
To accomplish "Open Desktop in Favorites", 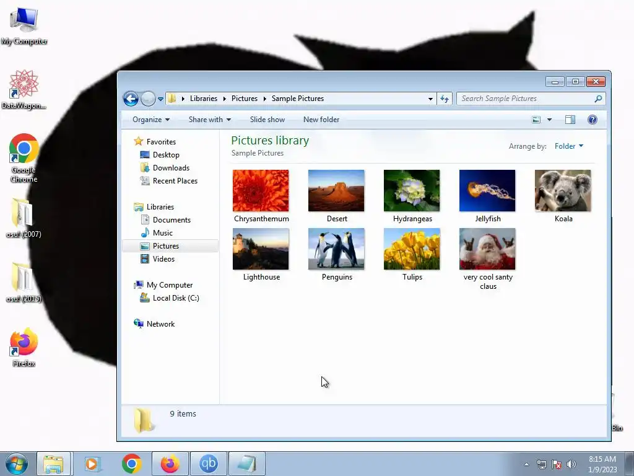I will click(x=166, y=154).
